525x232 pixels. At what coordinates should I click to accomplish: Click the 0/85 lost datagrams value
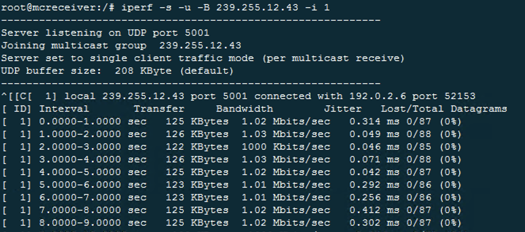(418, 147)
